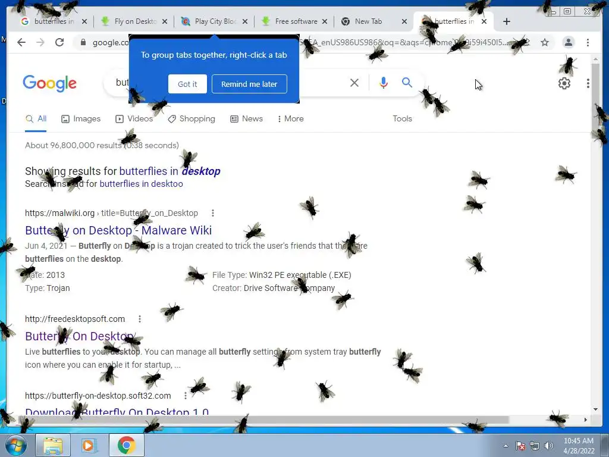Open Download Butterfly On Desktop 1.0 result

pyautogui.click(x=117, y=411)
